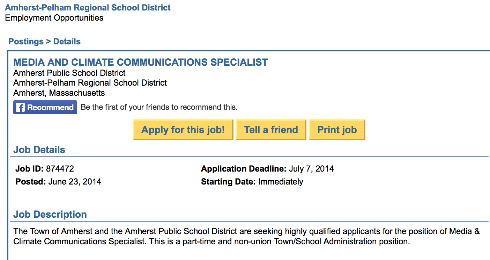Click the Amherst Public School District line
The image size is (490, 260).
coord(69,73)
